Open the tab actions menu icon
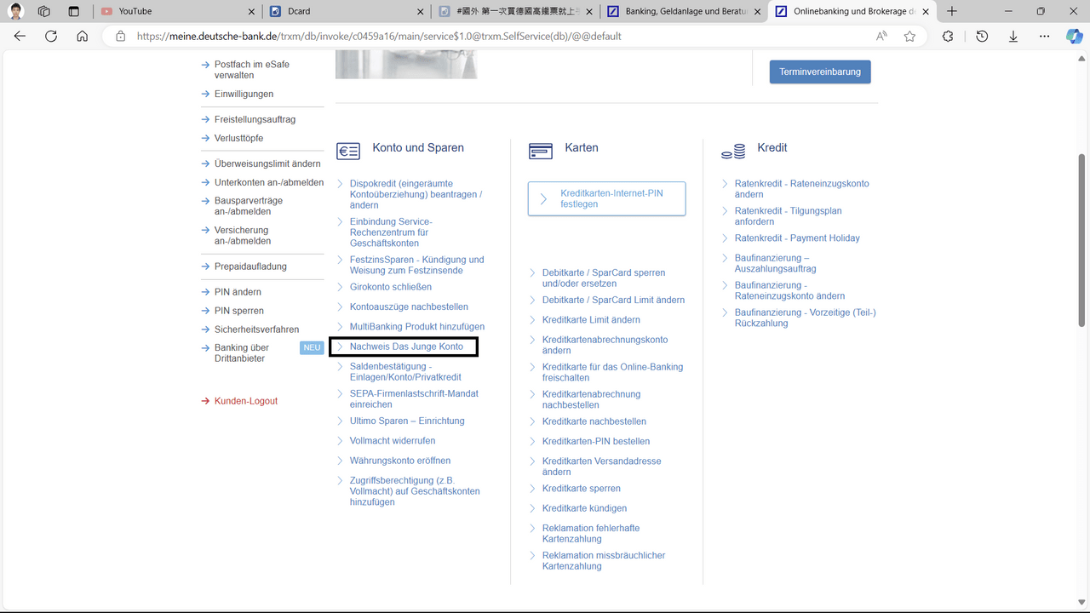 pyautogui.click(x=73, y=11)
